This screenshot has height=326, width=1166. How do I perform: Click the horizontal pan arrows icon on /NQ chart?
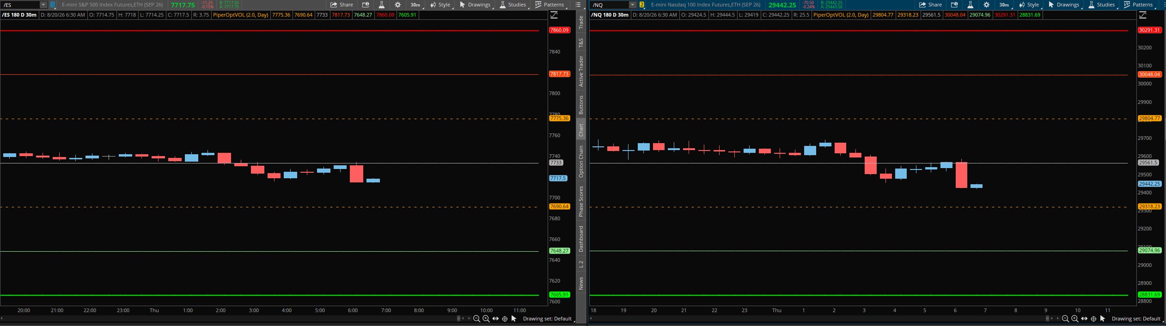click(1084, 319)
